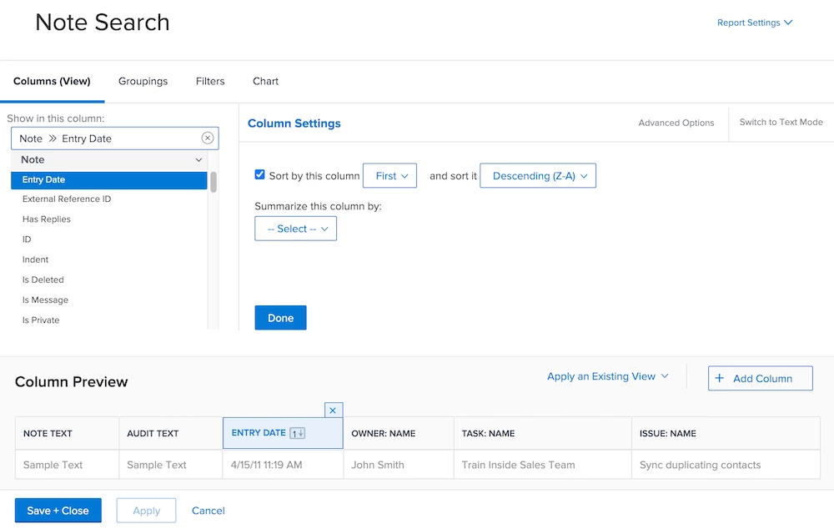The width and height of the screenshot is (834, 529).
Task: Click the Apply button
Action: coord(146,511)
